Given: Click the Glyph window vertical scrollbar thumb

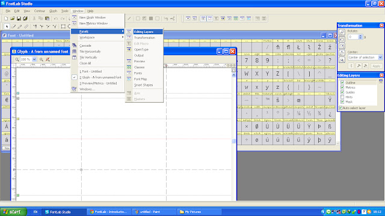Looking at the screenshot, I should tap(234, 141).
